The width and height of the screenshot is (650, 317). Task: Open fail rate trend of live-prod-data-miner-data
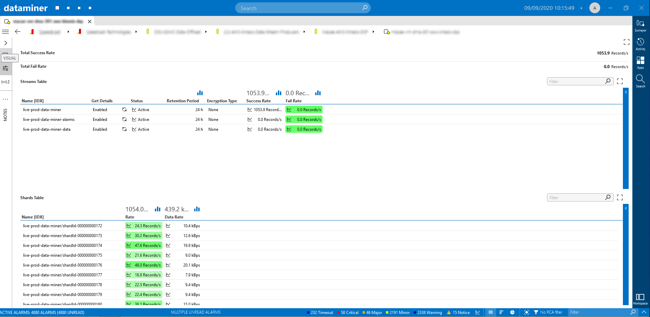pyautogui.click(x=289, y=129)
